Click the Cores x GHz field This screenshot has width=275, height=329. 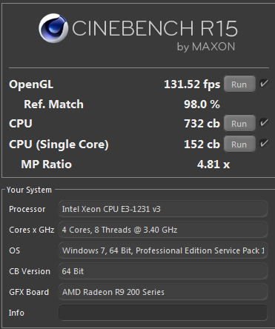163,230
